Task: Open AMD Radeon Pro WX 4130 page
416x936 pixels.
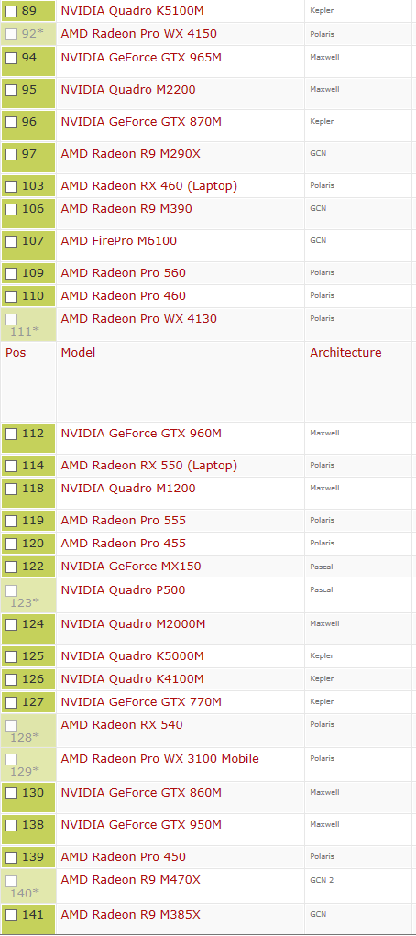Action: pyautogui.click(x=139, y=319)
